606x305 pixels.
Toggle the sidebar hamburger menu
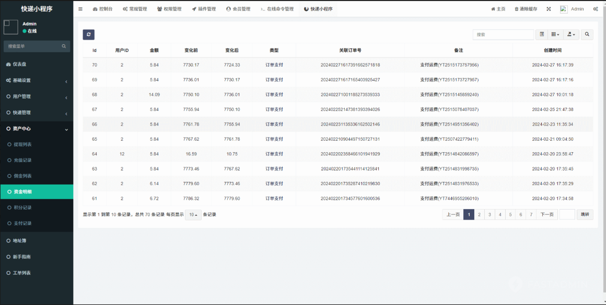coord(80,9)
